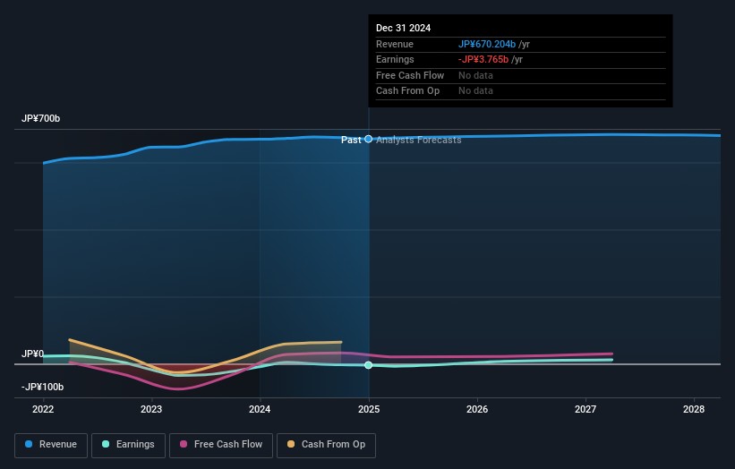The width and height of the screenshot is (735, 469).
Task: Click the 2024 x-axis label
Action: [260, 409]
